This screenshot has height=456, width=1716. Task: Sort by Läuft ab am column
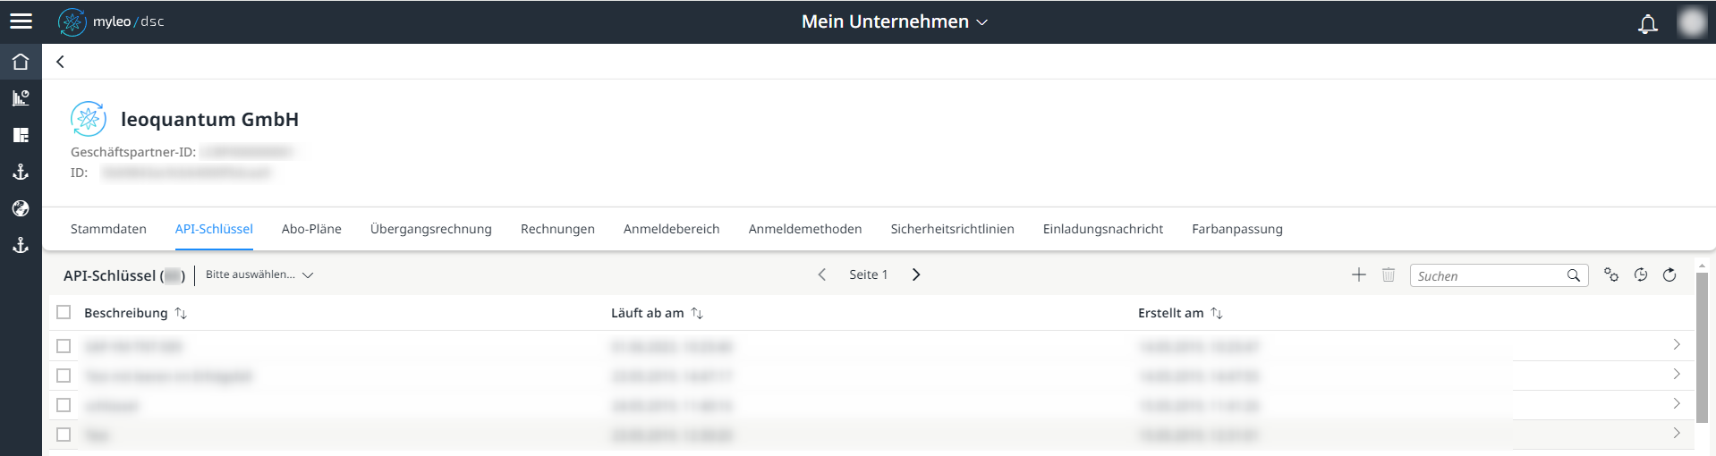click(x=697, y=313)
